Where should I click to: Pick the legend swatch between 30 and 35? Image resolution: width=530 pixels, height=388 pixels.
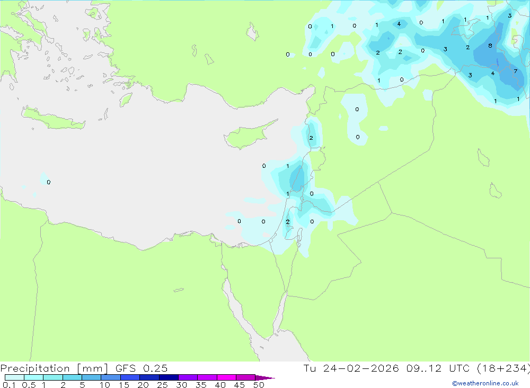pos(188,377)
